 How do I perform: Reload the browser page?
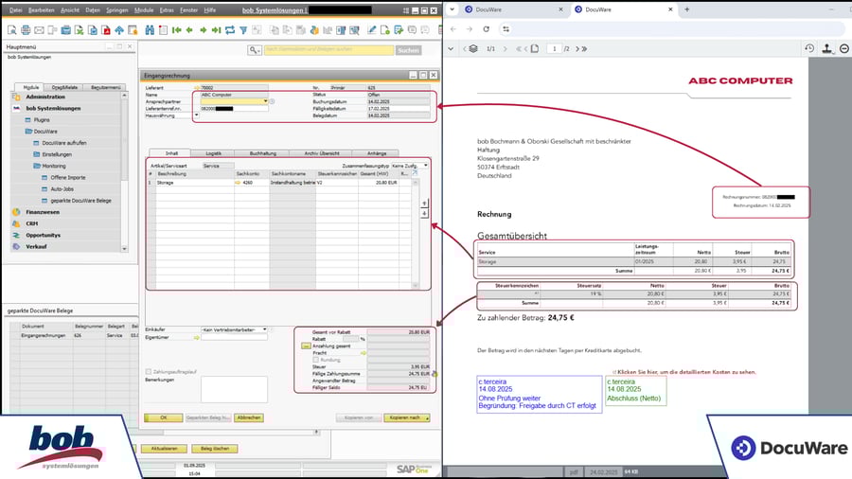(487, 28)
